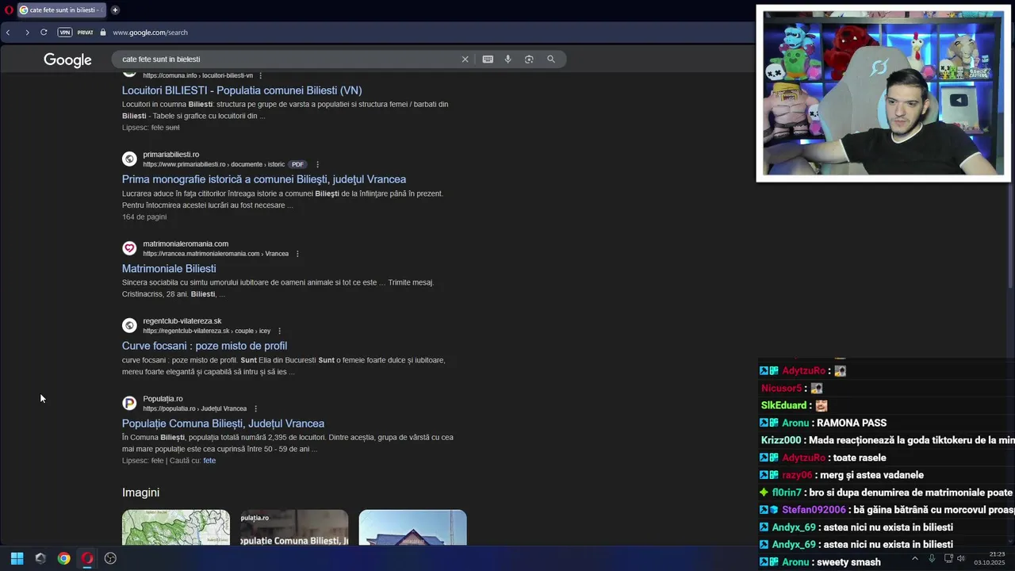Click chat username Krizz000

tap(781, 441)
